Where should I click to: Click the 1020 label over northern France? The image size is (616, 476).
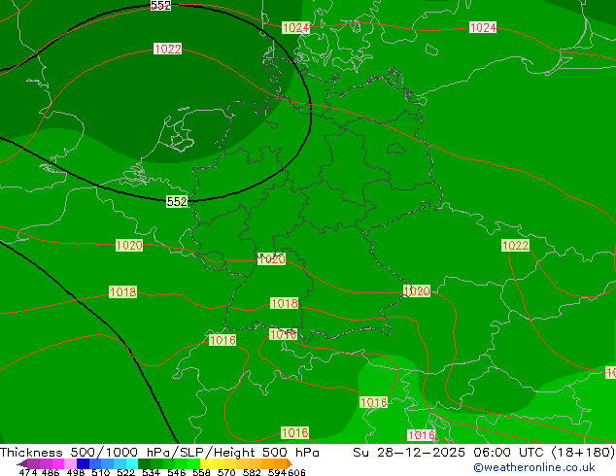(129, 246)
